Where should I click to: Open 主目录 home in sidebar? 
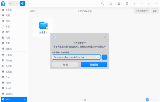click(14, 10)
